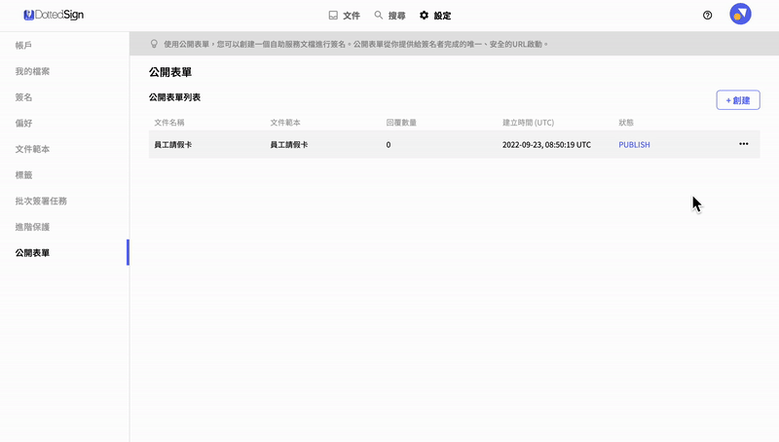This screenshot has height=442, width=779.
Task: Click the 狀態 column header
Action: (x=626, y=122)
